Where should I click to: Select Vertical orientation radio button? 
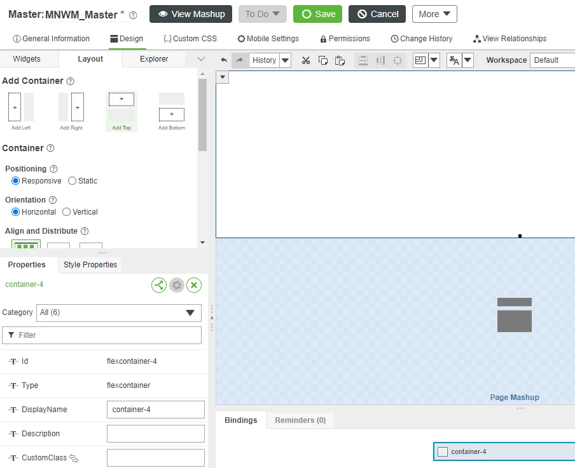point(66,212)
